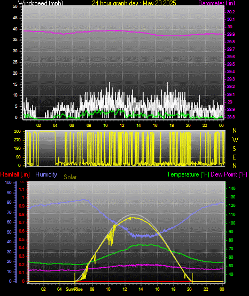The image size is (249, 296).
Task: Click the 30.2 barometer scale value
Action: point(231,12)
